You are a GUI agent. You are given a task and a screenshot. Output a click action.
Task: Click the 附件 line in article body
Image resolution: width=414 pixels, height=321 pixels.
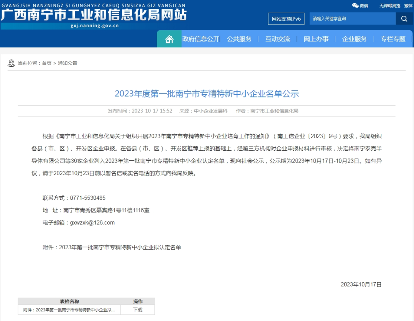[112, 247]
